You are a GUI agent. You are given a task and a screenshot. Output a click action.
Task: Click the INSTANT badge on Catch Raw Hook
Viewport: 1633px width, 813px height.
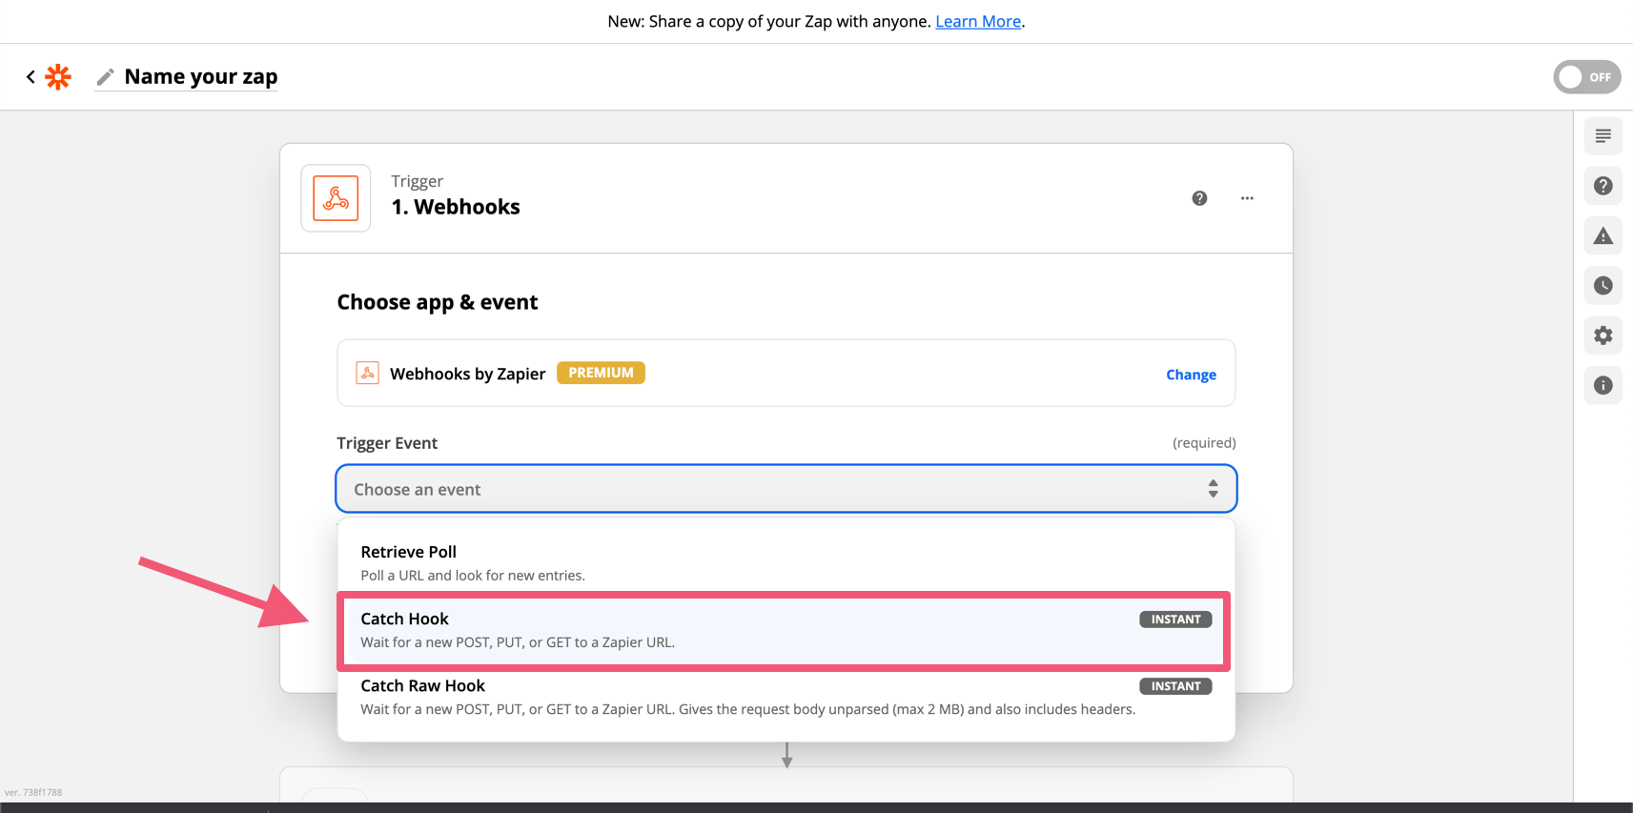click(x=1175, y=686)
